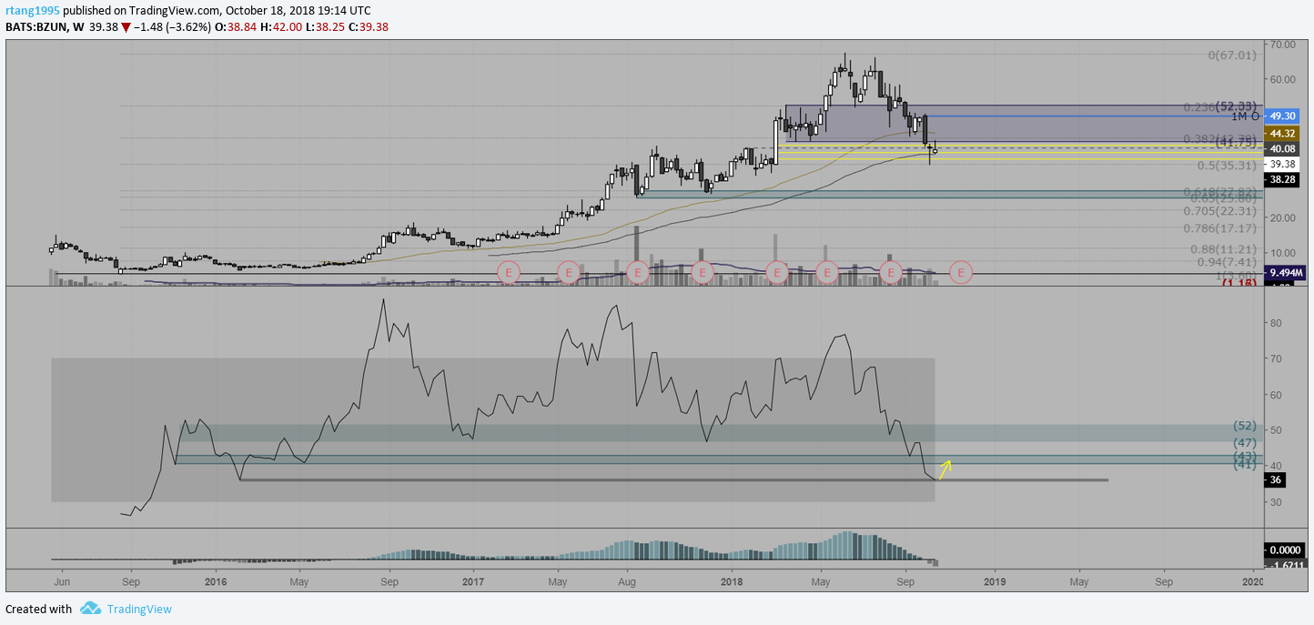1314x625 pixels.
Task: Click the current price 39.38 label
Action: pyautogui.click(x=1283, y=164)
